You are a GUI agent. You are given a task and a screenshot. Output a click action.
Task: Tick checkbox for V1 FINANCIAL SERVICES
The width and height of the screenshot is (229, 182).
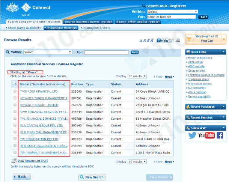coord(15,118)
